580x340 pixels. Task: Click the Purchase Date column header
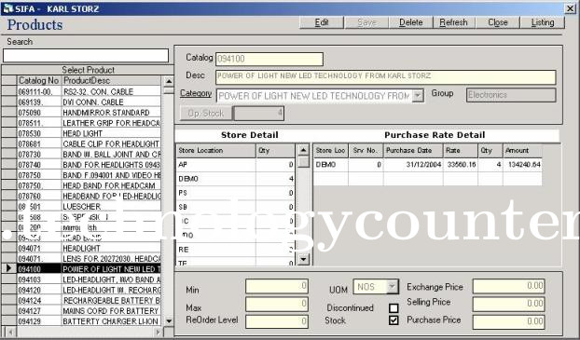(413, 150)
